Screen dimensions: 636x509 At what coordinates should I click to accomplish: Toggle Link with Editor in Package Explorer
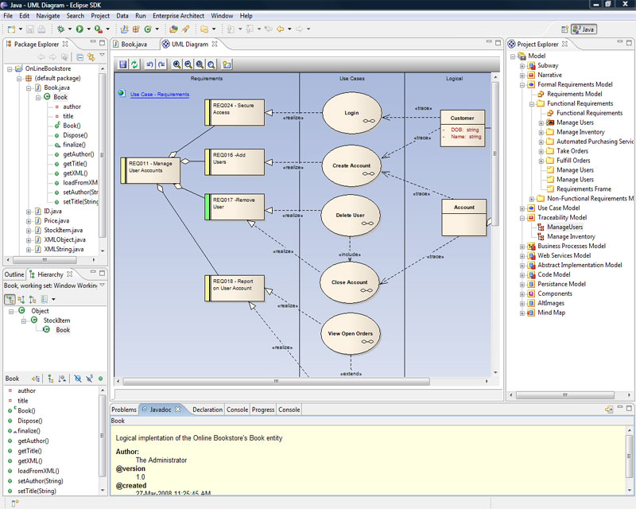[x=91, y=56]
